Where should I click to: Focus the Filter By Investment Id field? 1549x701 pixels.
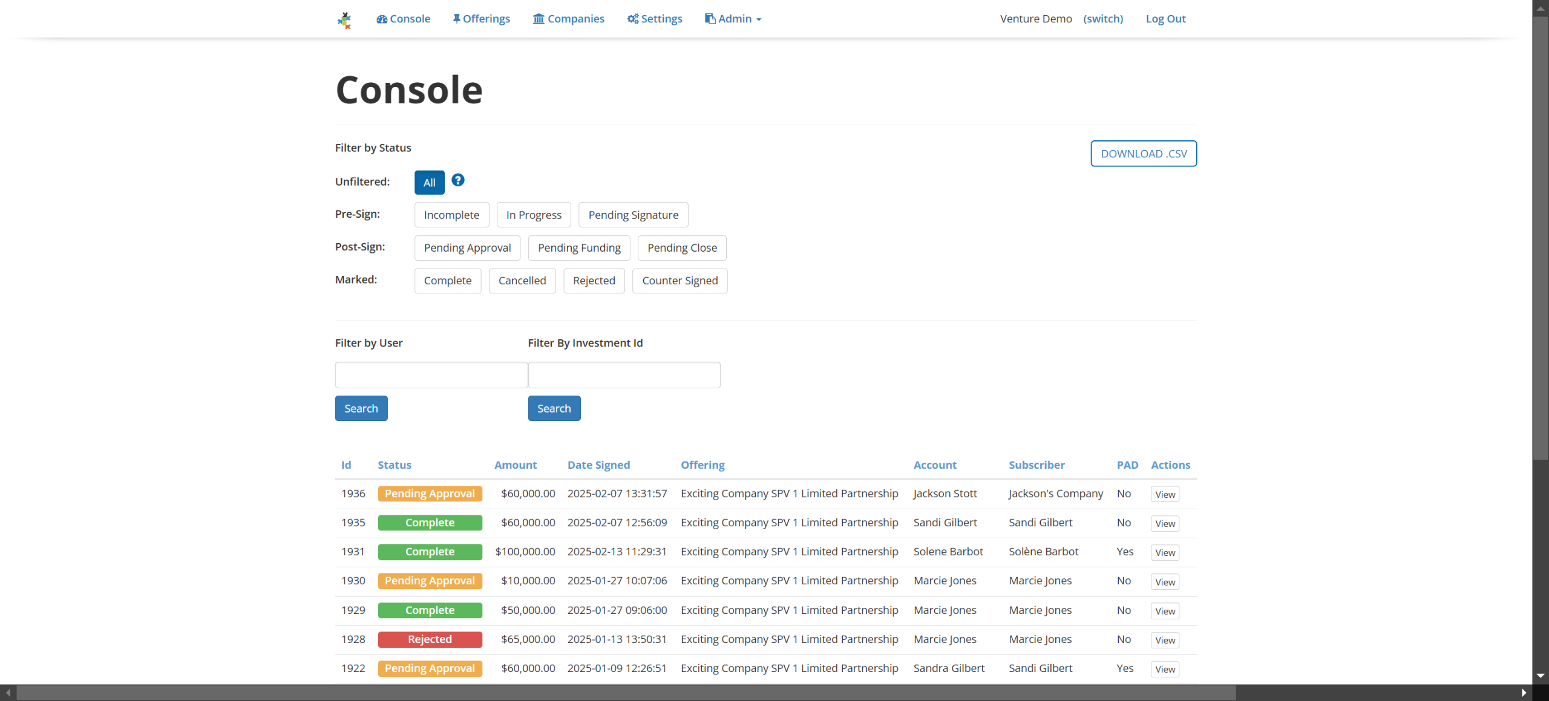pos(624,375)
